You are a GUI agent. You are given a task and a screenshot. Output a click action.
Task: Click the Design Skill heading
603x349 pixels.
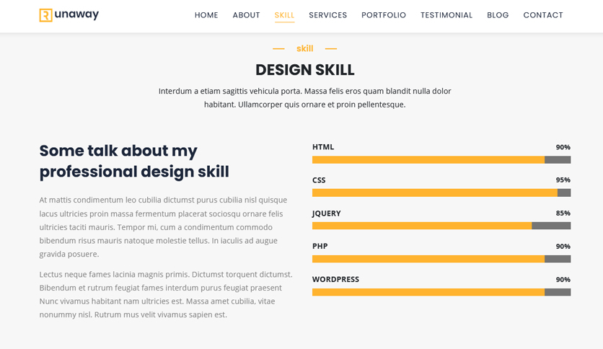[x=305, y=70]
